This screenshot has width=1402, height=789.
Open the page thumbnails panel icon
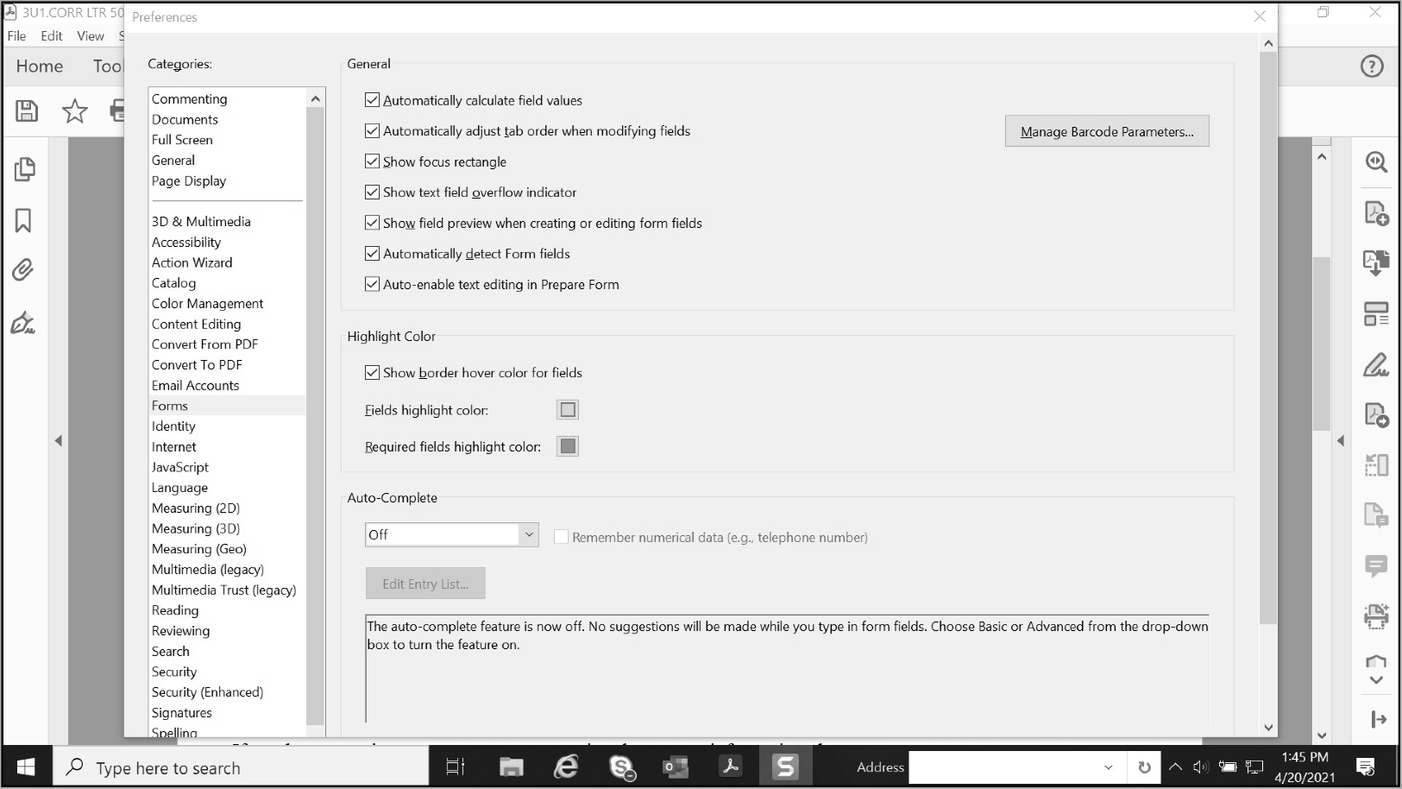[x=24, y=169]
